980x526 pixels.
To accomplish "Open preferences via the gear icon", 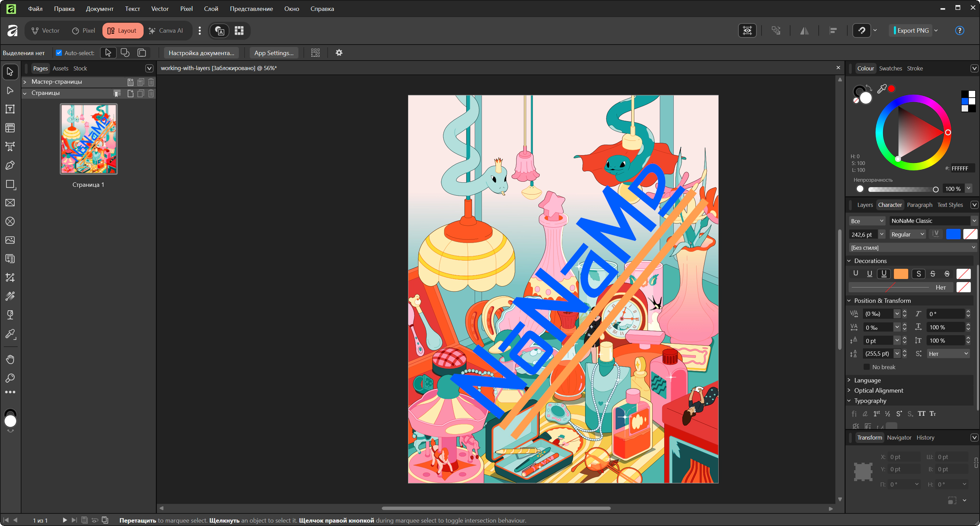I will [339, 53].
